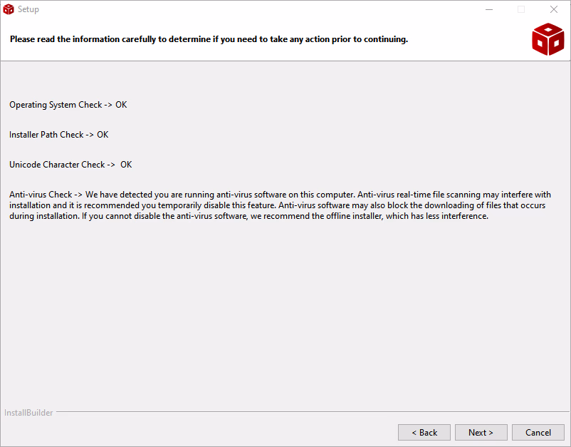This screenshot has width=571, height=447.
Task: Click the OK status after Unicode Character Check
Action: (126, 165)
